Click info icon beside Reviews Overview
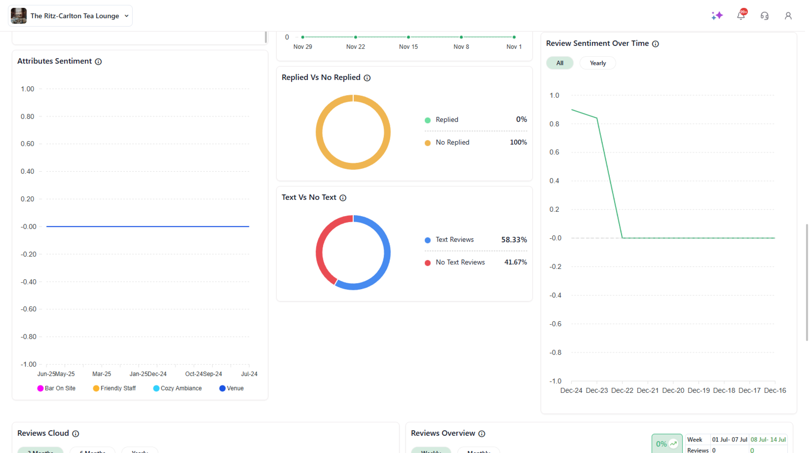This screenshot has height=453, width=809. pyautogui.click(x=482, y=434)
